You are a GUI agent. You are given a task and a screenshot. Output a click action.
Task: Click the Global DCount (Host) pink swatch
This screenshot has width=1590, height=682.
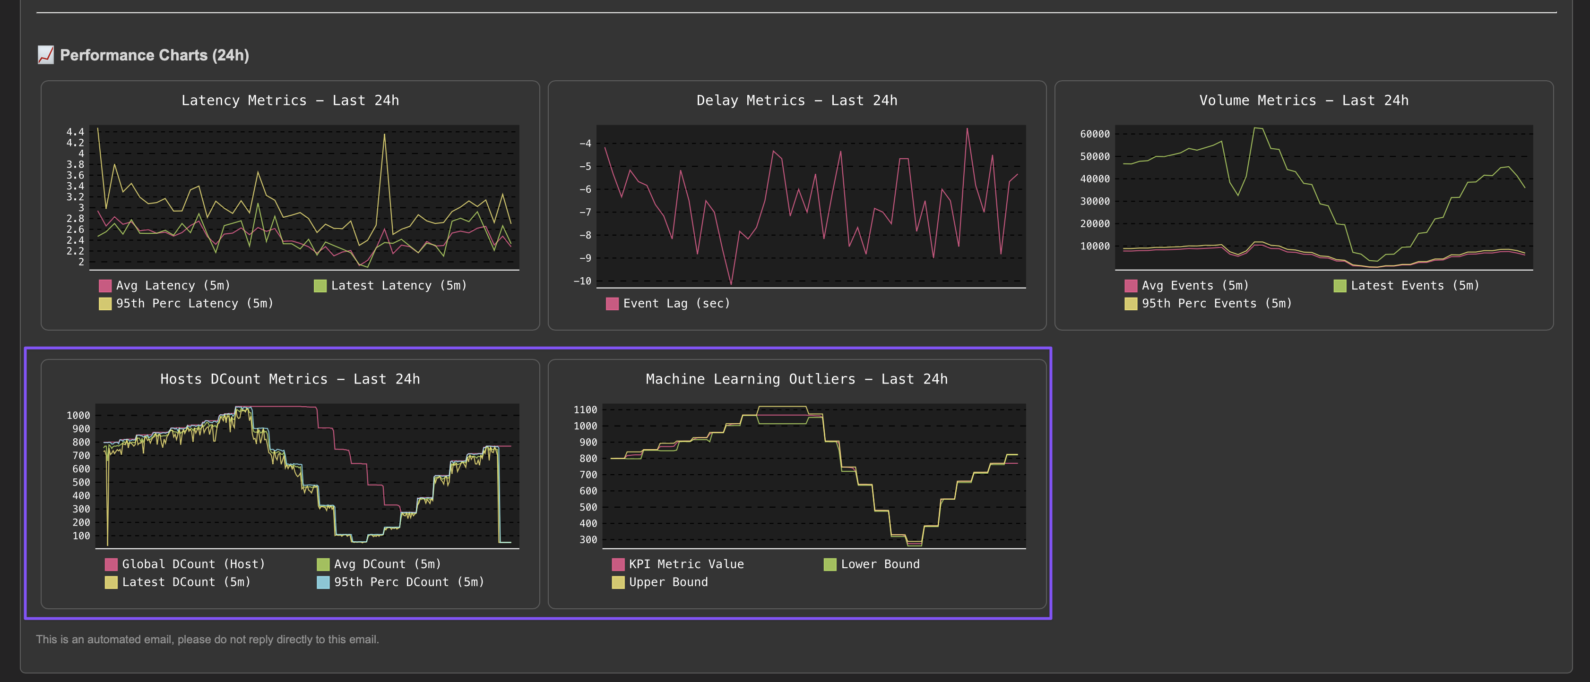pyautogui.click(x=111, y=564)
